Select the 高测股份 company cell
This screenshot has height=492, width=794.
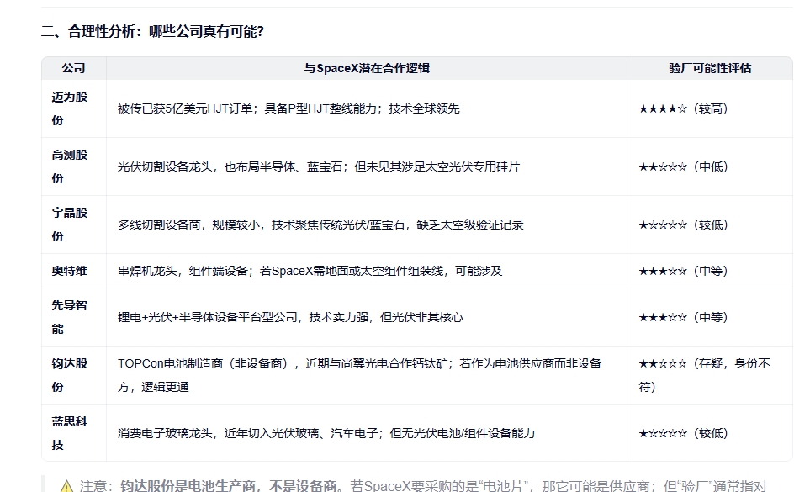(x=74, y=167)
